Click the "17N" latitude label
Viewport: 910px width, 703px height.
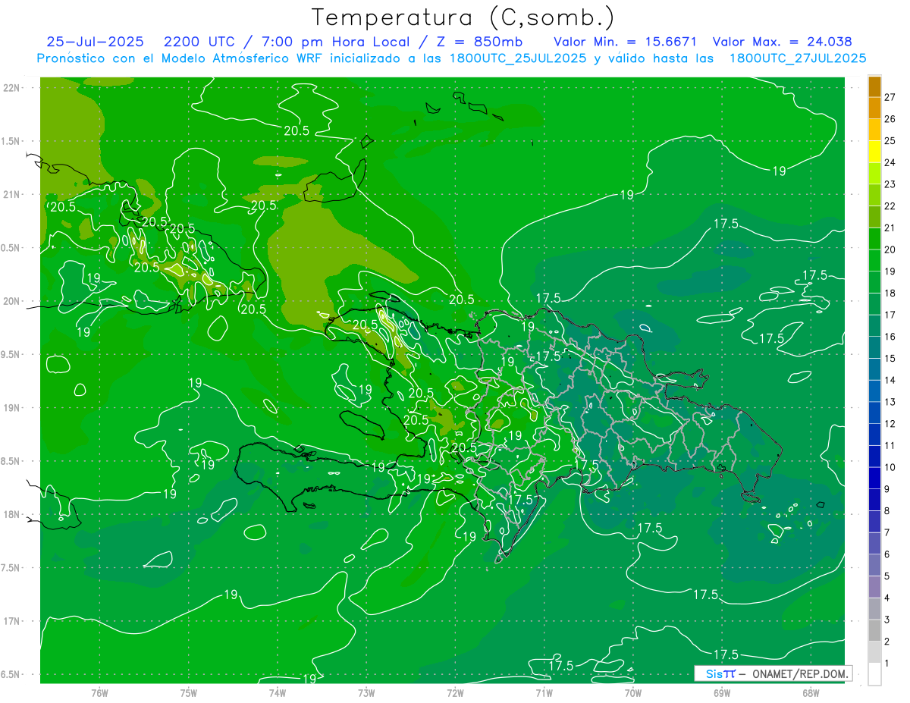coord(12,621)
